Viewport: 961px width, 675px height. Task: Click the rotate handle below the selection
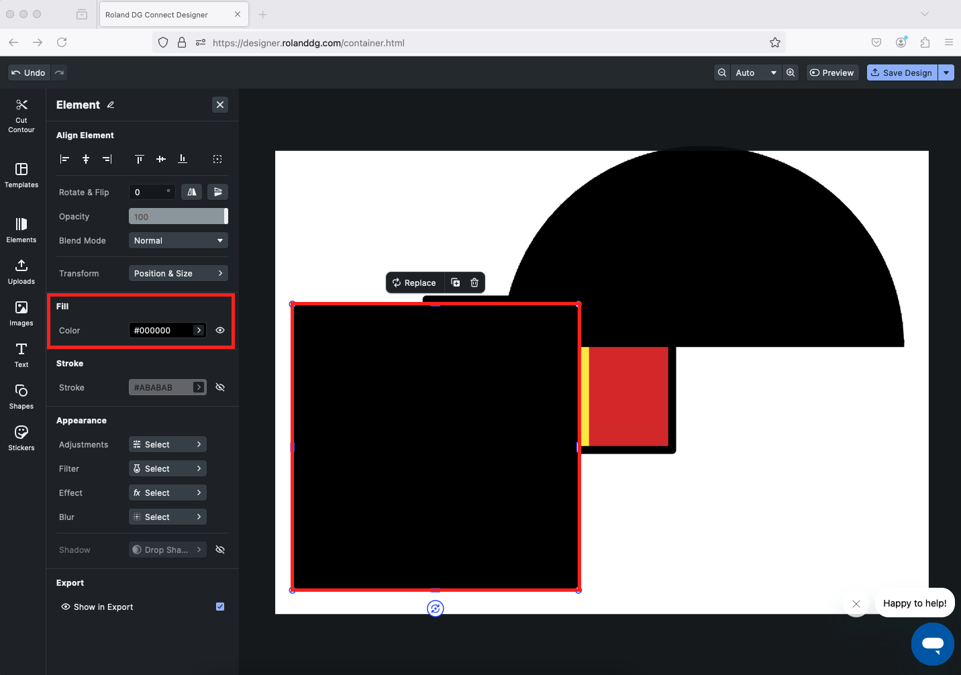coord(436,609)
